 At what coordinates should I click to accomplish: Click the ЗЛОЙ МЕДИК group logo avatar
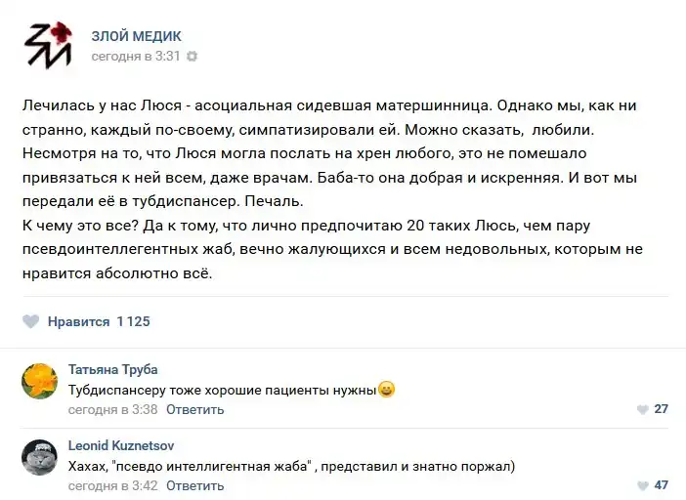pos(48,45)
